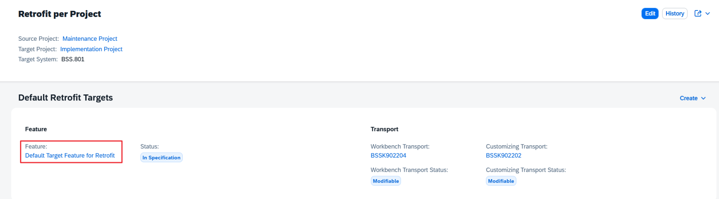
Task: Click the Customizing Transport Status Modifiable badge
Action: [x=501, y=181]
